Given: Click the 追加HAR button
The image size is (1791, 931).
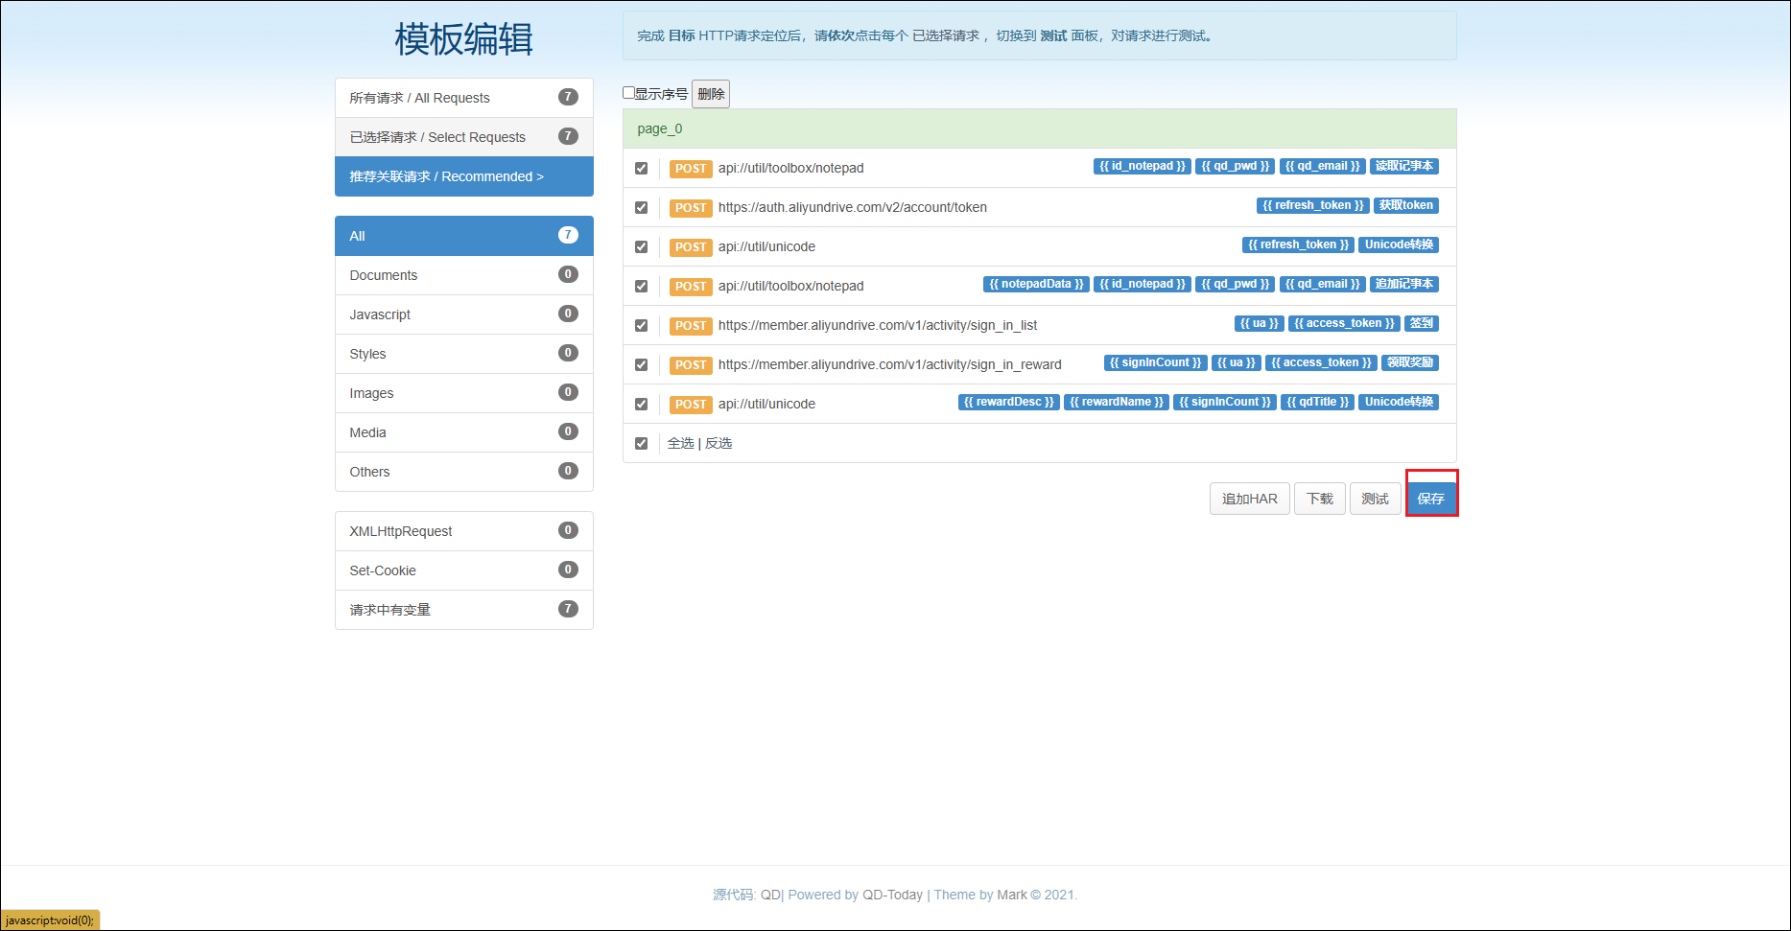Looking at the screenshot, I should [x=1249, y=499].
